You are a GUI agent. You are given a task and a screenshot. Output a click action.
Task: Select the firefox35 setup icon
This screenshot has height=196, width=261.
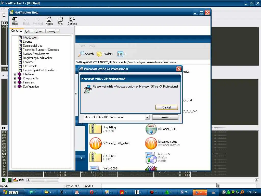tap(151, 157)
